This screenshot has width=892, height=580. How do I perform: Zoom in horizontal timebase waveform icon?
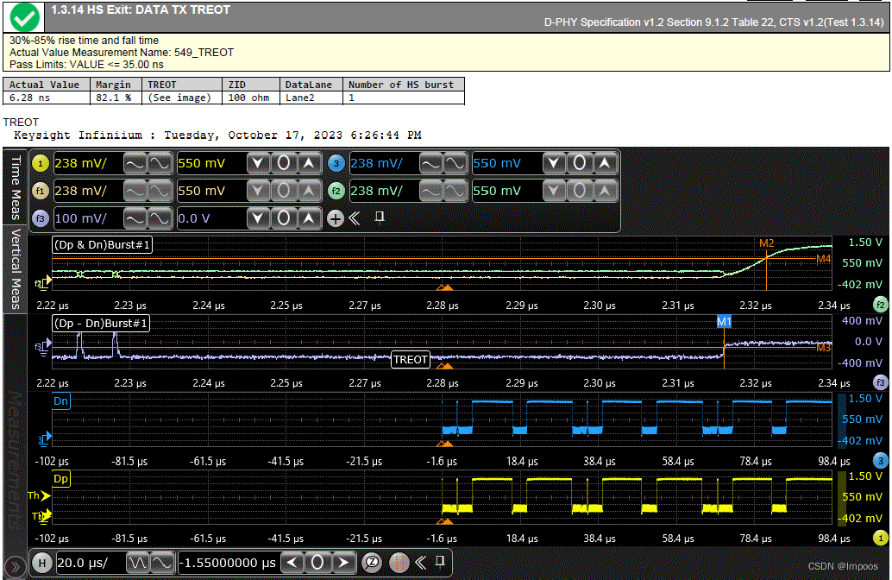coord(161,563)
